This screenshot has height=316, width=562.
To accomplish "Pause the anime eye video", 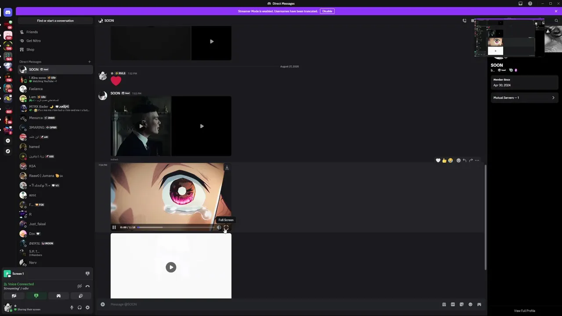I will [x=114, y=227].
